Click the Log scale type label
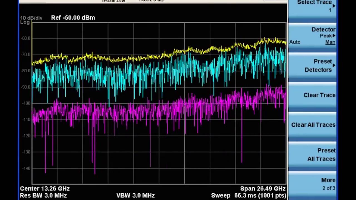Image resolution: width=356 pixels, height=200 pixels. click(x=25, y=22)
